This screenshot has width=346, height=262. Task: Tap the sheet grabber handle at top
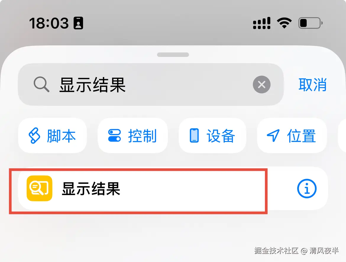pyautogui.click(x=173, y=55)
